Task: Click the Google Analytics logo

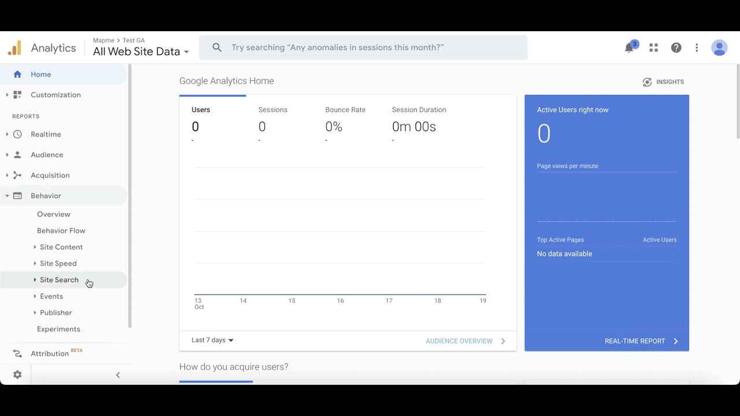Action: 14,48
